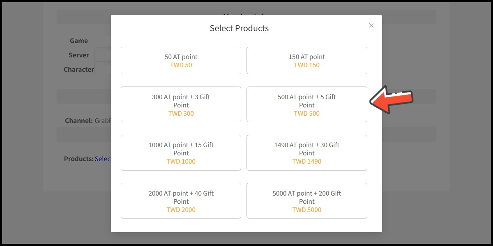493x246 pixels.
Task: Choose the 50 AT point product
Action: pos(181,61)
